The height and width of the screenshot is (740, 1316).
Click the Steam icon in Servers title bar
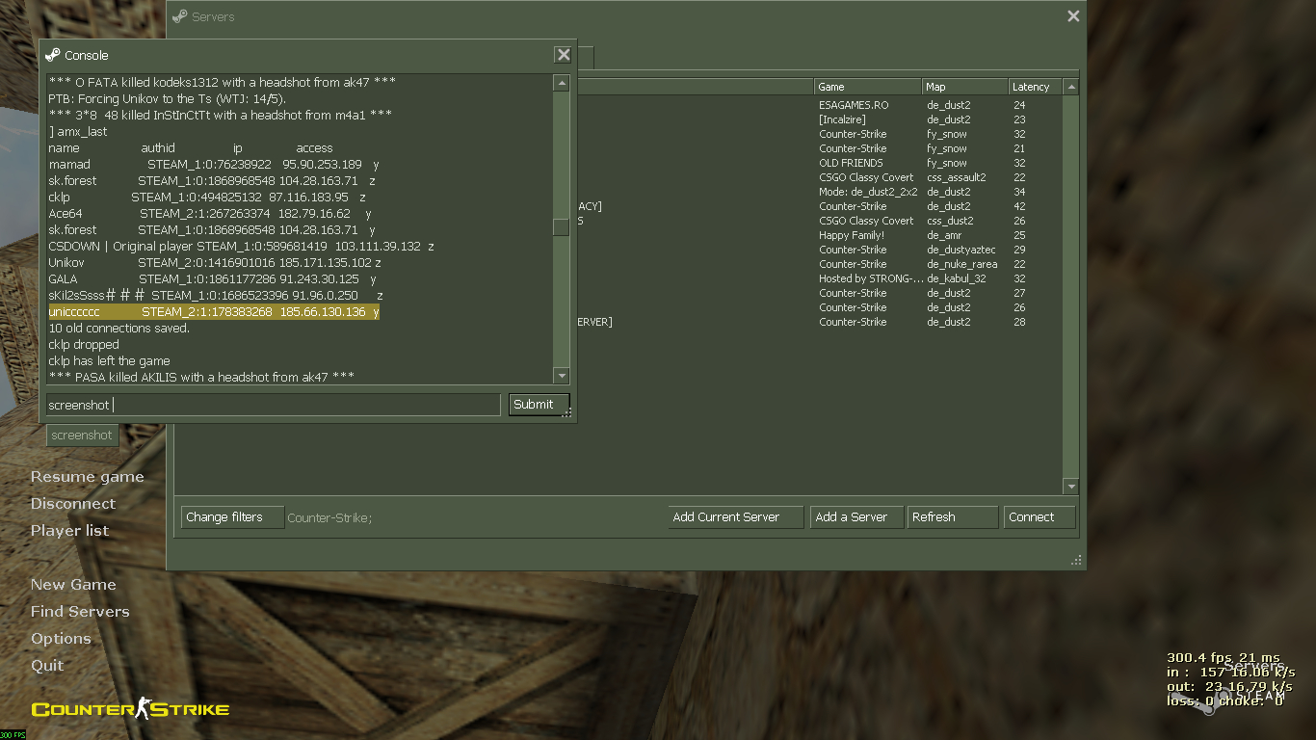pos(179,16)
